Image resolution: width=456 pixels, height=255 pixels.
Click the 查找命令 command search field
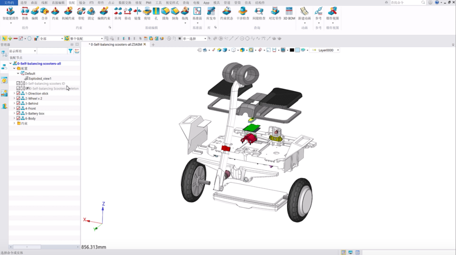[x=405, y=3]
